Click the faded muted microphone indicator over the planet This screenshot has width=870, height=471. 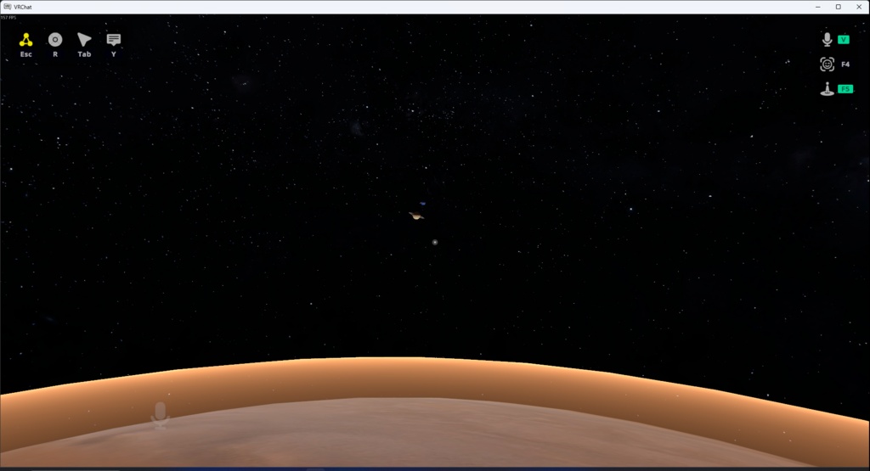tap(160, 415)
